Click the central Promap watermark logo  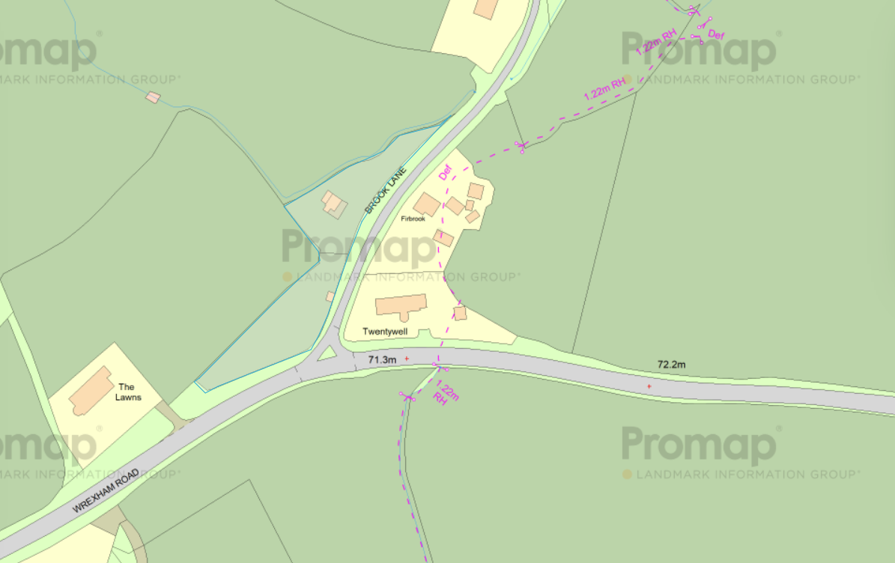359,248
